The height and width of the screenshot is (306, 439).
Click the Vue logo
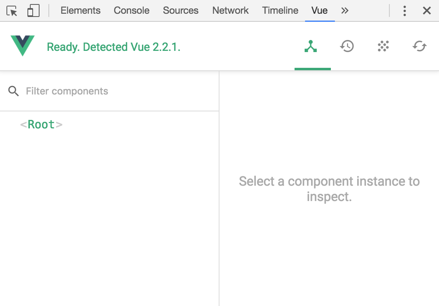click(x=23, y=46)
